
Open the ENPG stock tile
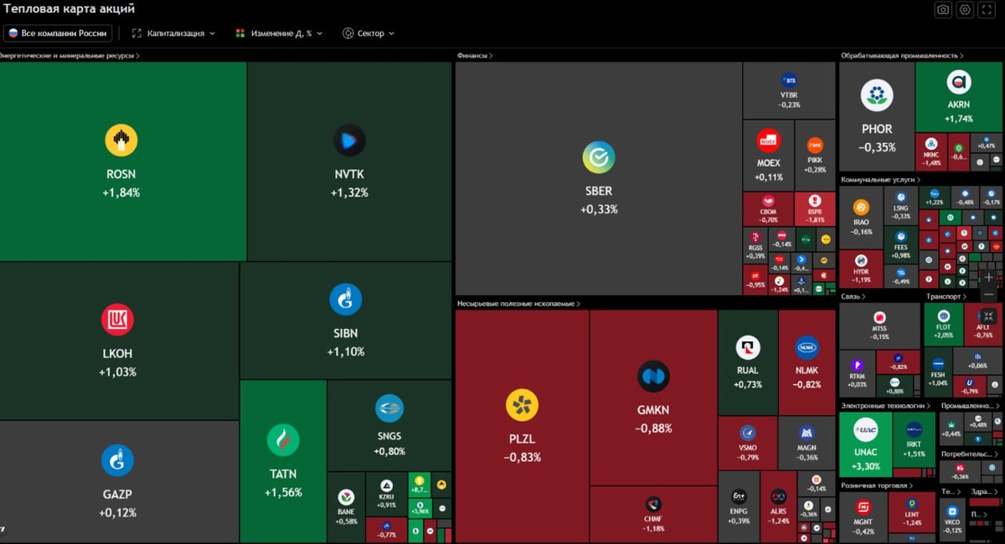click(x=739, y=506)
